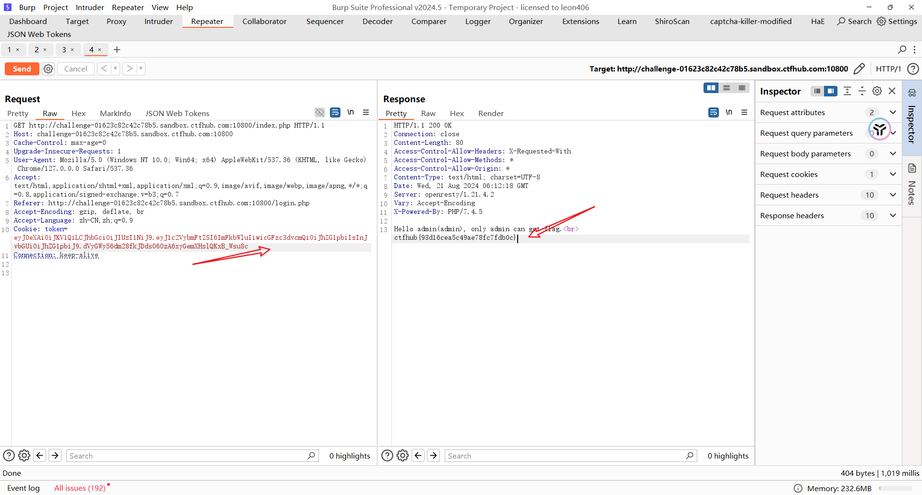This screenshot has height=495, width=922.
Task: Open Request JSON Web Tokens tab
Action: pos(177,113)
